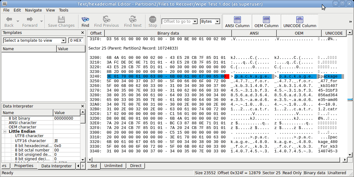This screenshot has height=177, width=354.
Task: Click the Back navigation arrow icon
Action: click(9, 19)
